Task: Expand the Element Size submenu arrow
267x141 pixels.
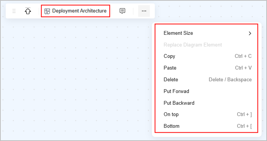Action: (x=250, y=33)
